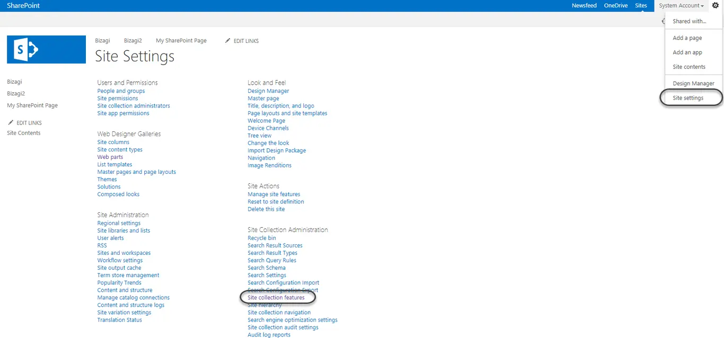The width and height of the screenshot is (724, 338).
Task: Open 'Site Contents' in left sidebar
Action: tap(24, 133)
